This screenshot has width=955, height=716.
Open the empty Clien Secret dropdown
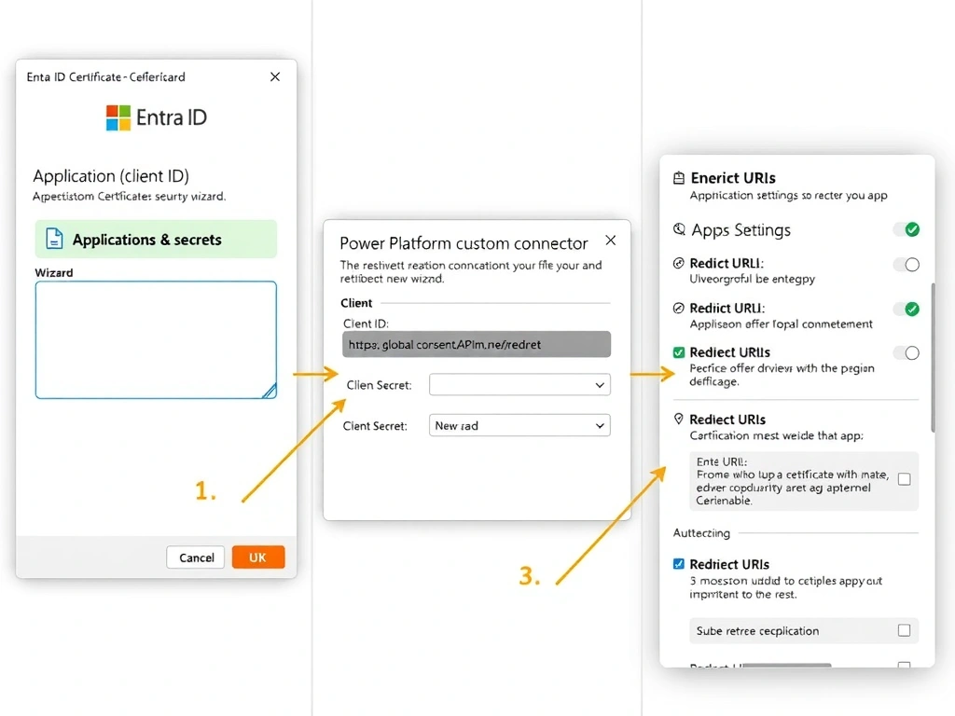coord(519,385)
